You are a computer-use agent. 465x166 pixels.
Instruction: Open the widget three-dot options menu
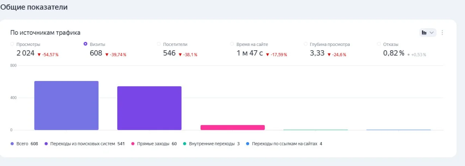tap(442, 33)
